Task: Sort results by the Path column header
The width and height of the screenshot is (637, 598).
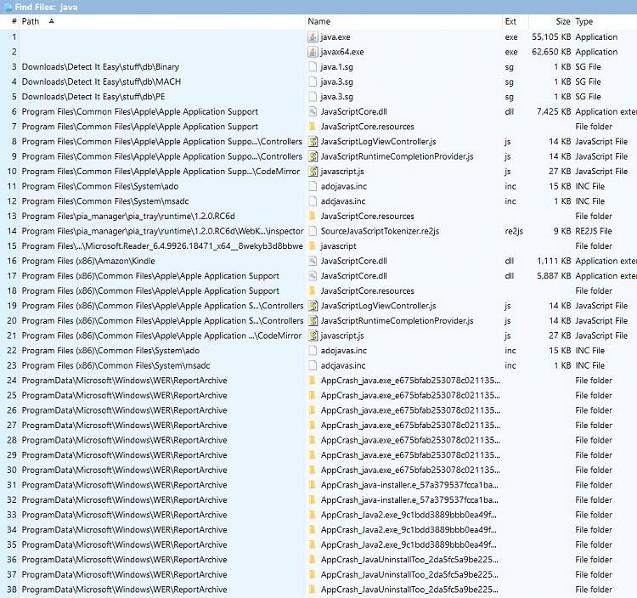Action: (x=31, y=21)
